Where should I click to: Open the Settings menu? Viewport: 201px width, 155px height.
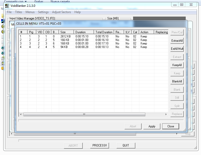[x=43, y=12]
